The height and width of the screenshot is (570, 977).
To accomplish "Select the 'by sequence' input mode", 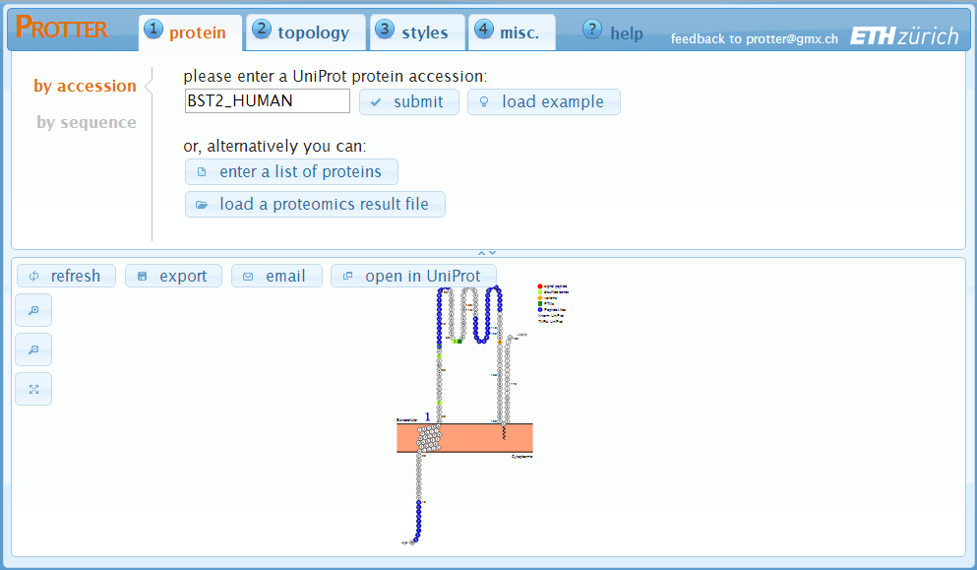I will click(x=87, y=122).
